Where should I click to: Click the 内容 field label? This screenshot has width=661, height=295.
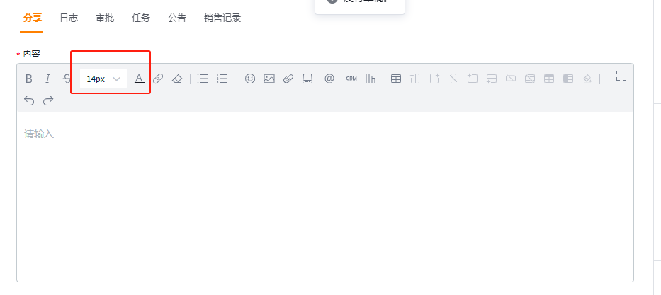coord(32,54)
